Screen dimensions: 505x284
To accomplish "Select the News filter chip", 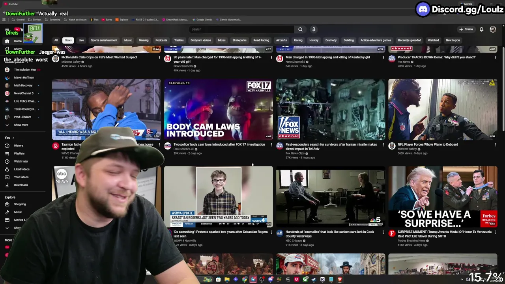I will pos(68,40).
